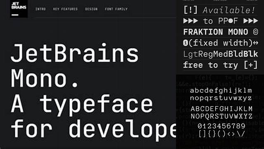Image resolution: width=264 pixels, height=149 pixels.
Task: Click the circled number one icon
Action: click(x=186, y=43)
